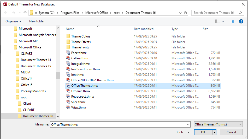The image size is (248, 139).
Task: Open the view options dropdown arrow
Action: coord(223,21)
